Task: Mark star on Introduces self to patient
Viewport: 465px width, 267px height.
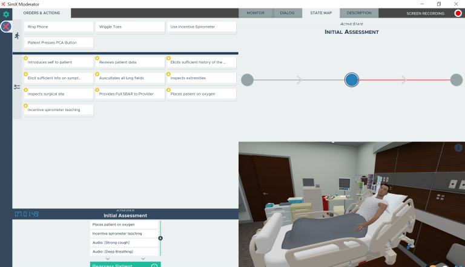Action: click(26, 59)
